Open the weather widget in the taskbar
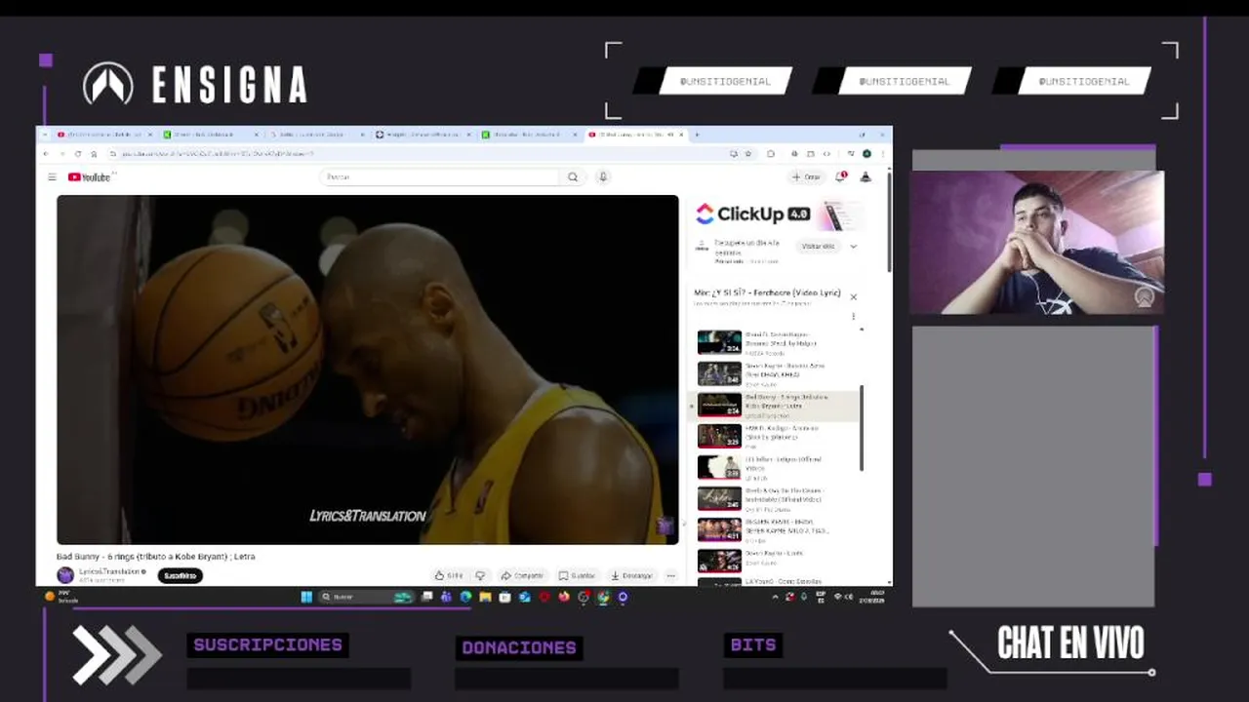The image size is (1249, 702). 60,597
